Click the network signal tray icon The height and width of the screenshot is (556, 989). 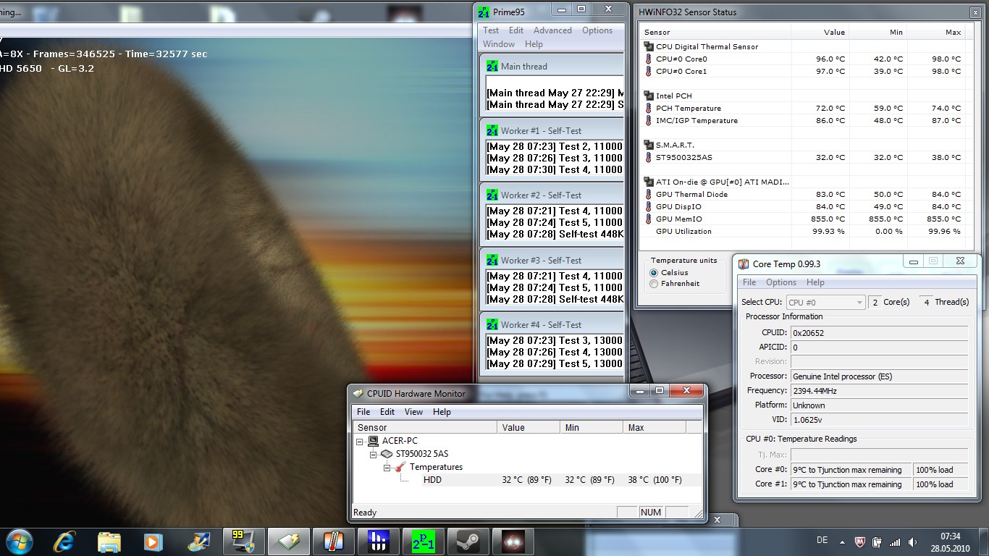tap(895, 542)
